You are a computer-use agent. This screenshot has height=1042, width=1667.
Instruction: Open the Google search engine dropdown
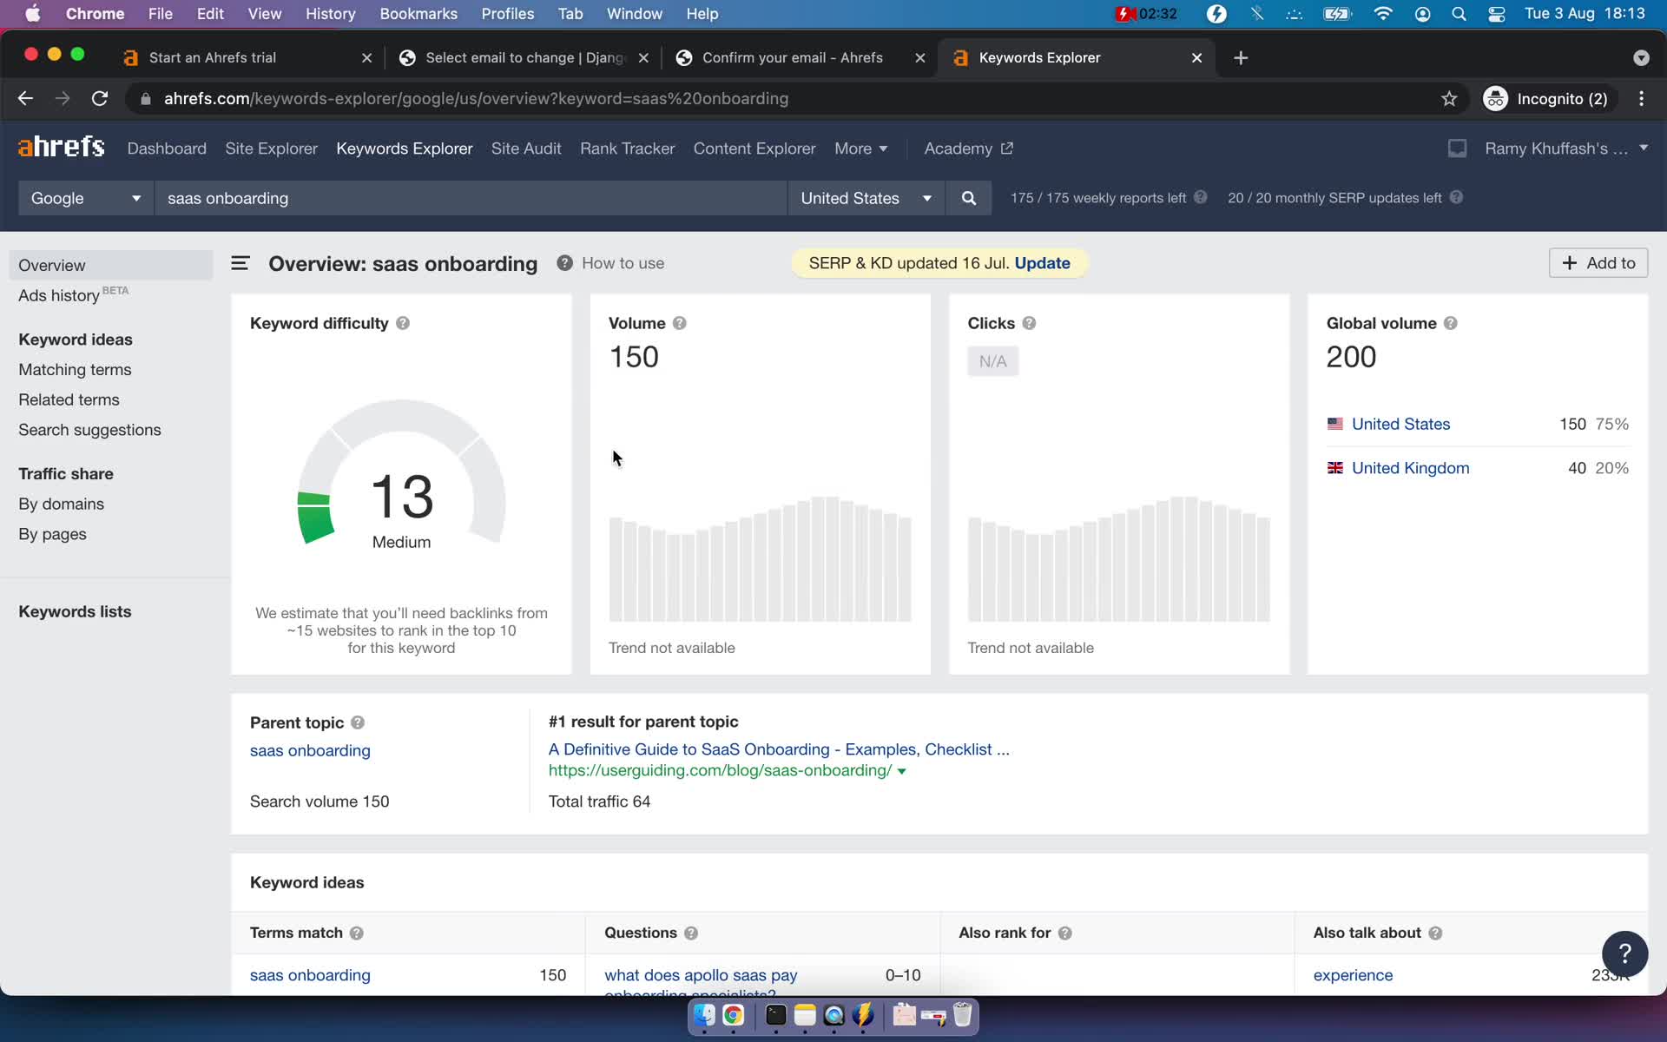point(86,198)
